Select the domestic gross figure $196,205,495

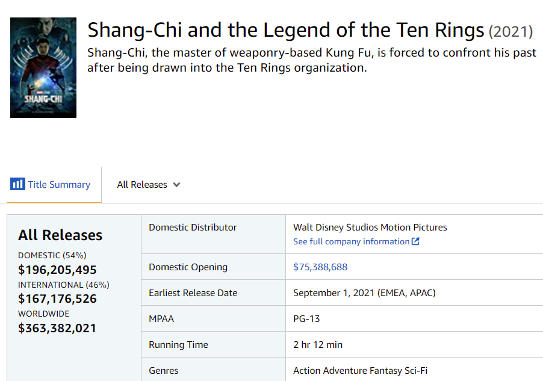tap(57, 270)
